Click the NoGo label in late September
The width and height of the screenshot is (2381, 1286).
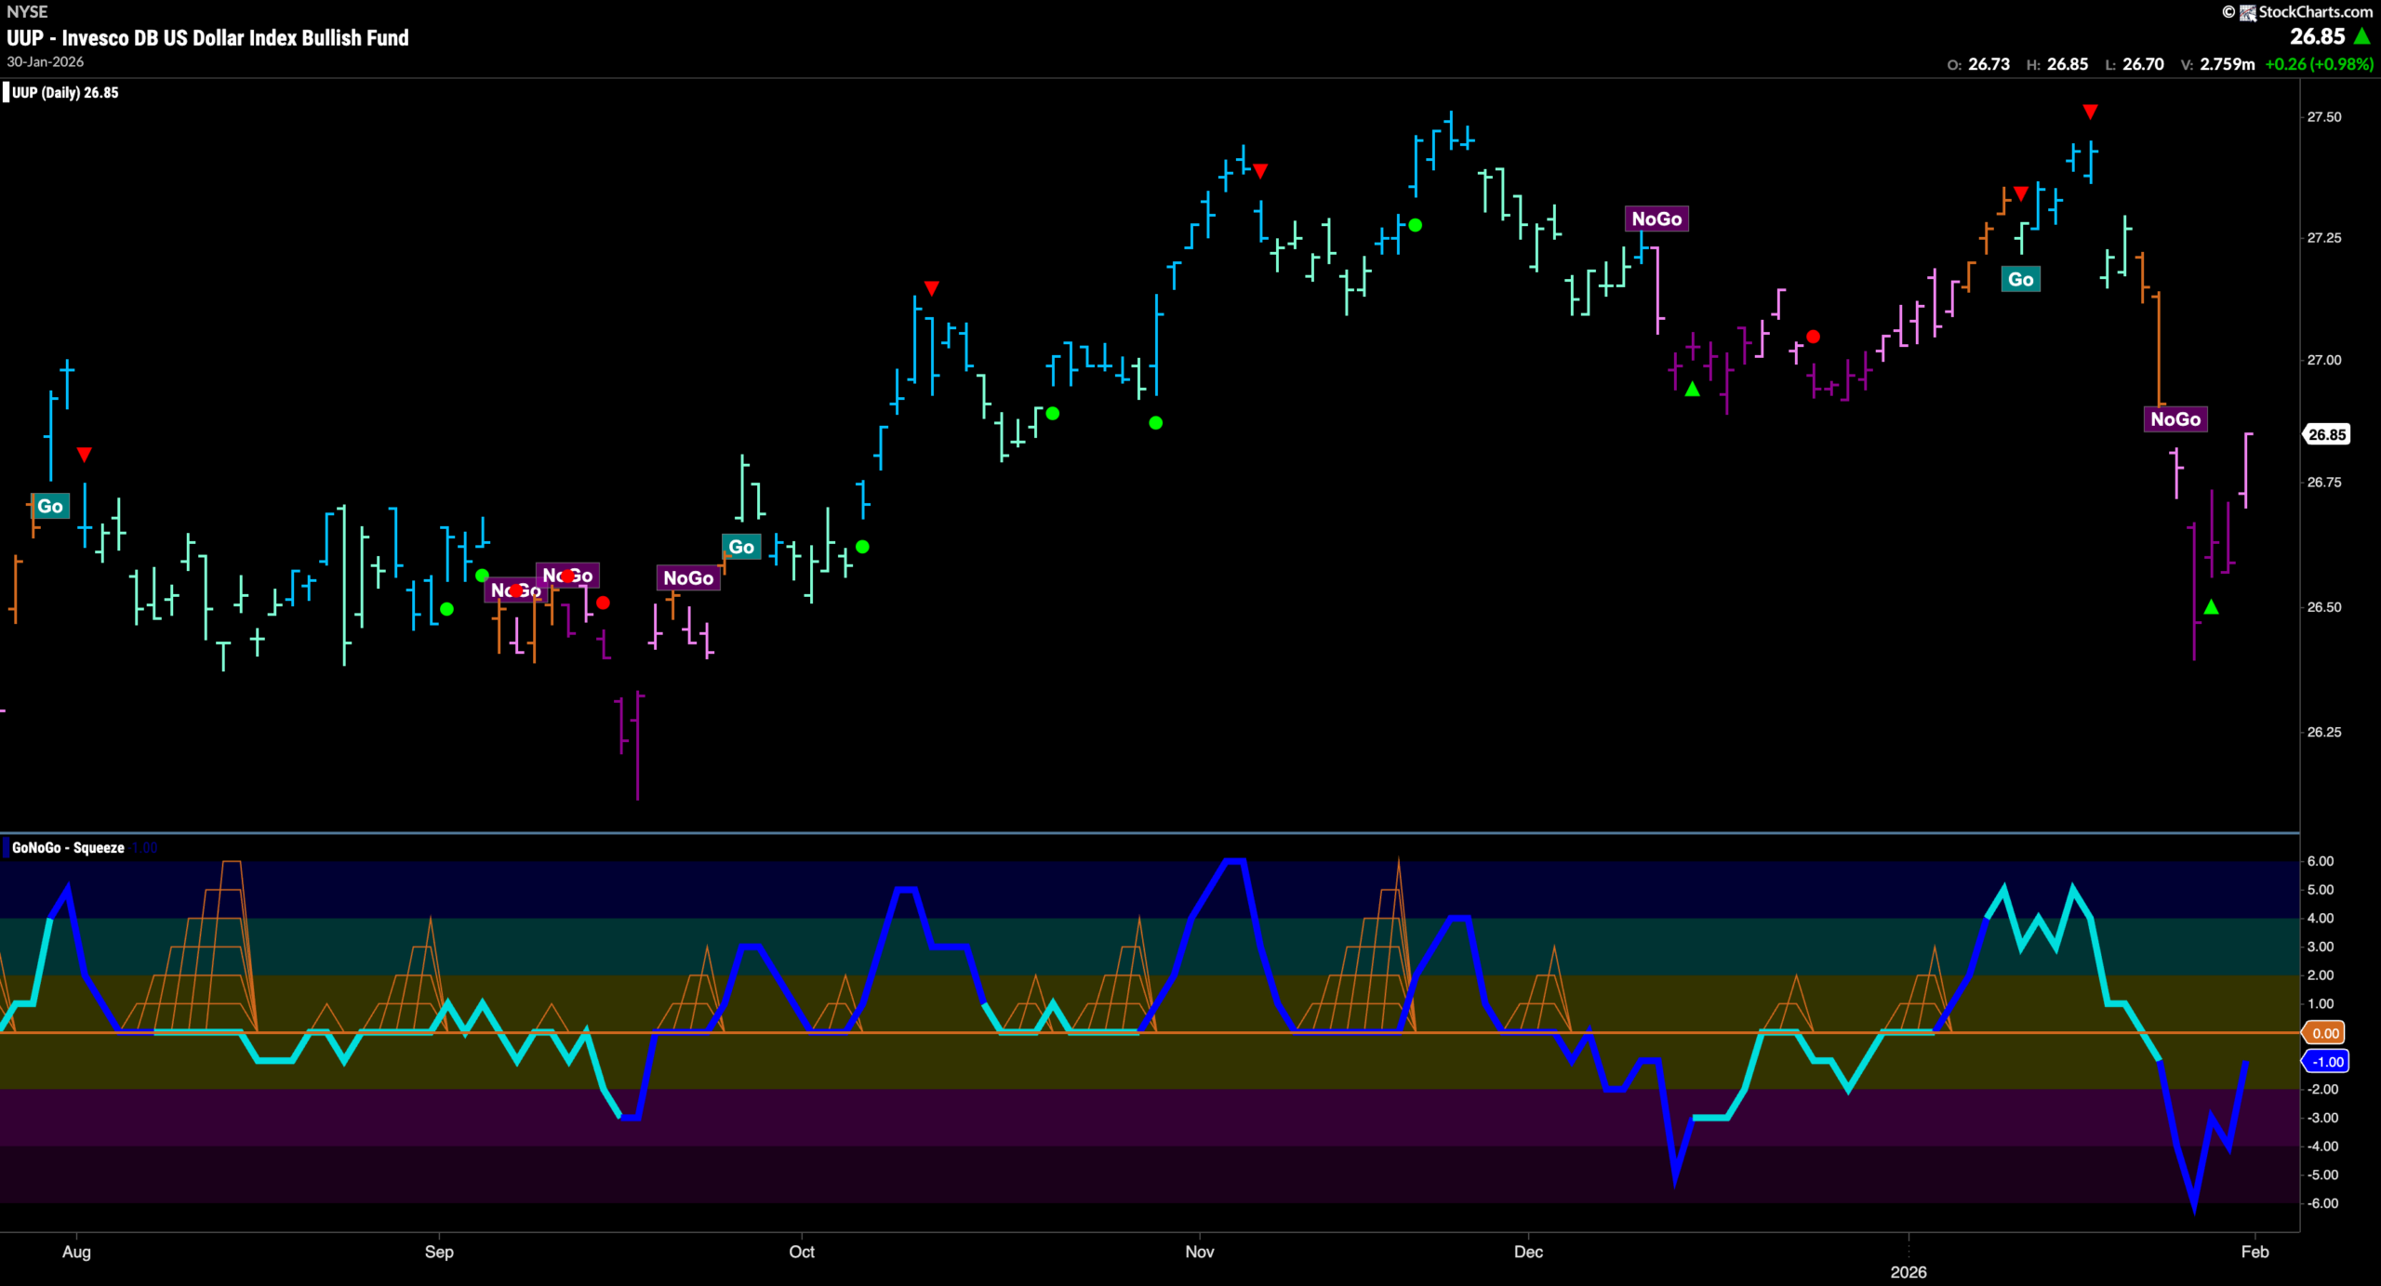click(x=688, y=578)
